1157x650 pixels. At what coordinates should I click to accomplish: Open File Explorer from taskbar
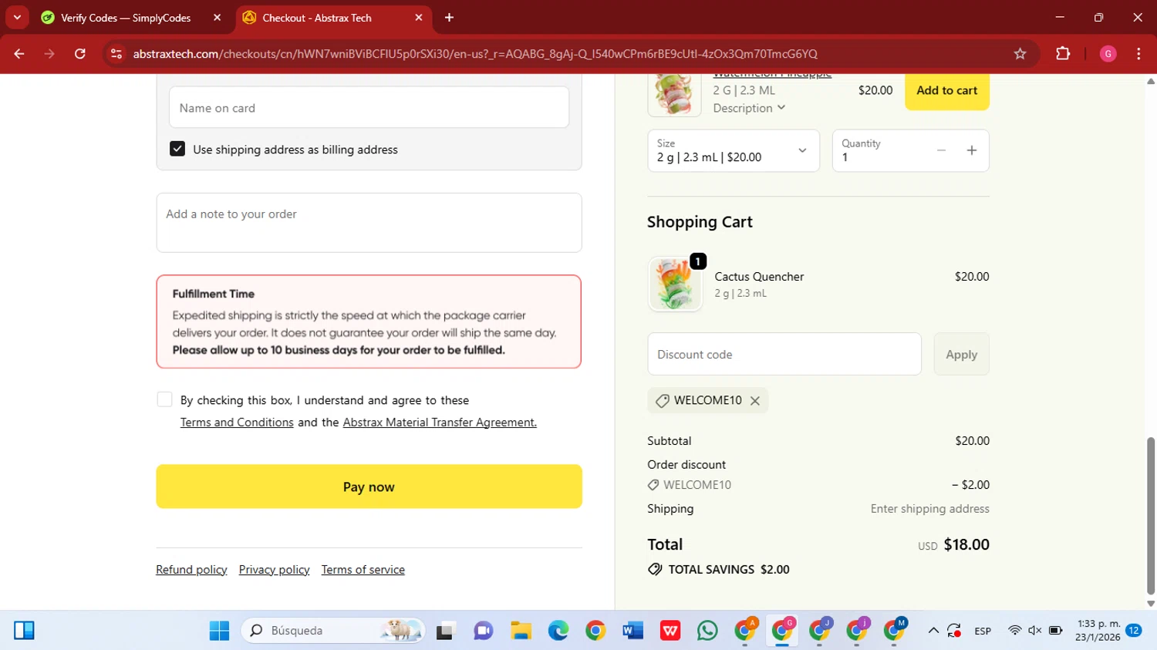coord(521,631)
